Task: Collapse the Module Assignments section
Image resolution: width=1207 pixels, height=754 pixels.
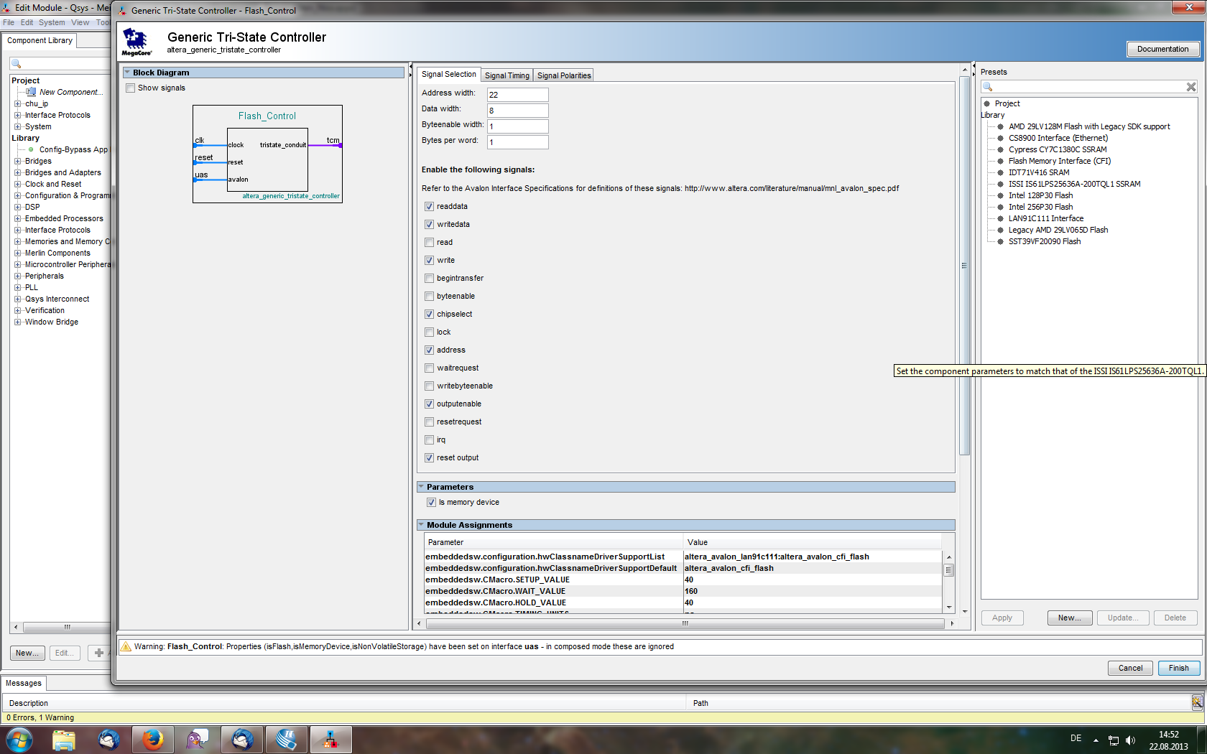Action: pyautogui.click(x=421, y=525)
